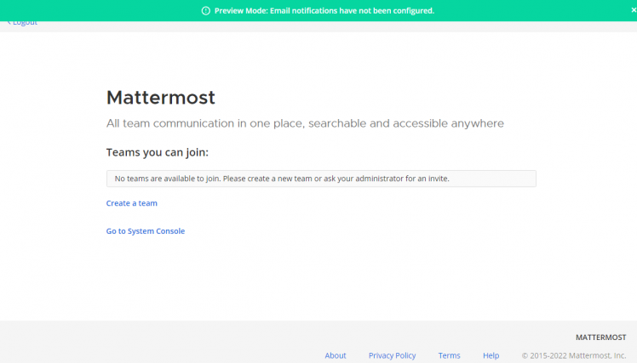Click the warning icon in the Preview Mode banner
The image size is (637, 363).
click(206, 10)
